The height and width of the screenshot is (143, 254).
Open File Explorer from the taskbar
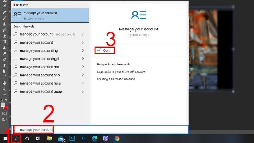pos(50,139)
